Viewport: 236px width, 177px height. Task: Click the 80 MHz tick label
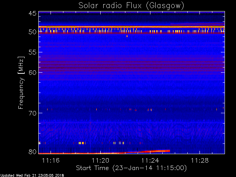coord(32,152)
